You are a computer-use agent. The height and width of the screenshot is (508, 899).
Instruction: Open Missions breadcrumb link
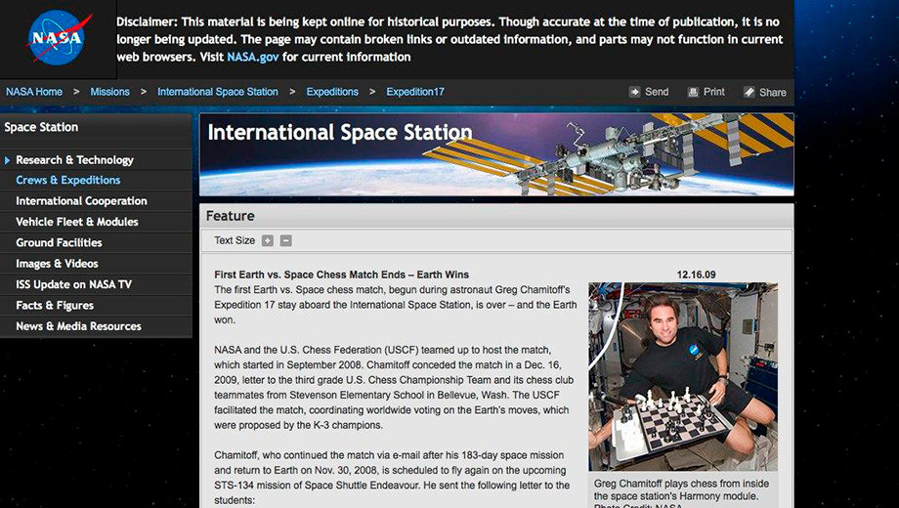tap(109, 92)
